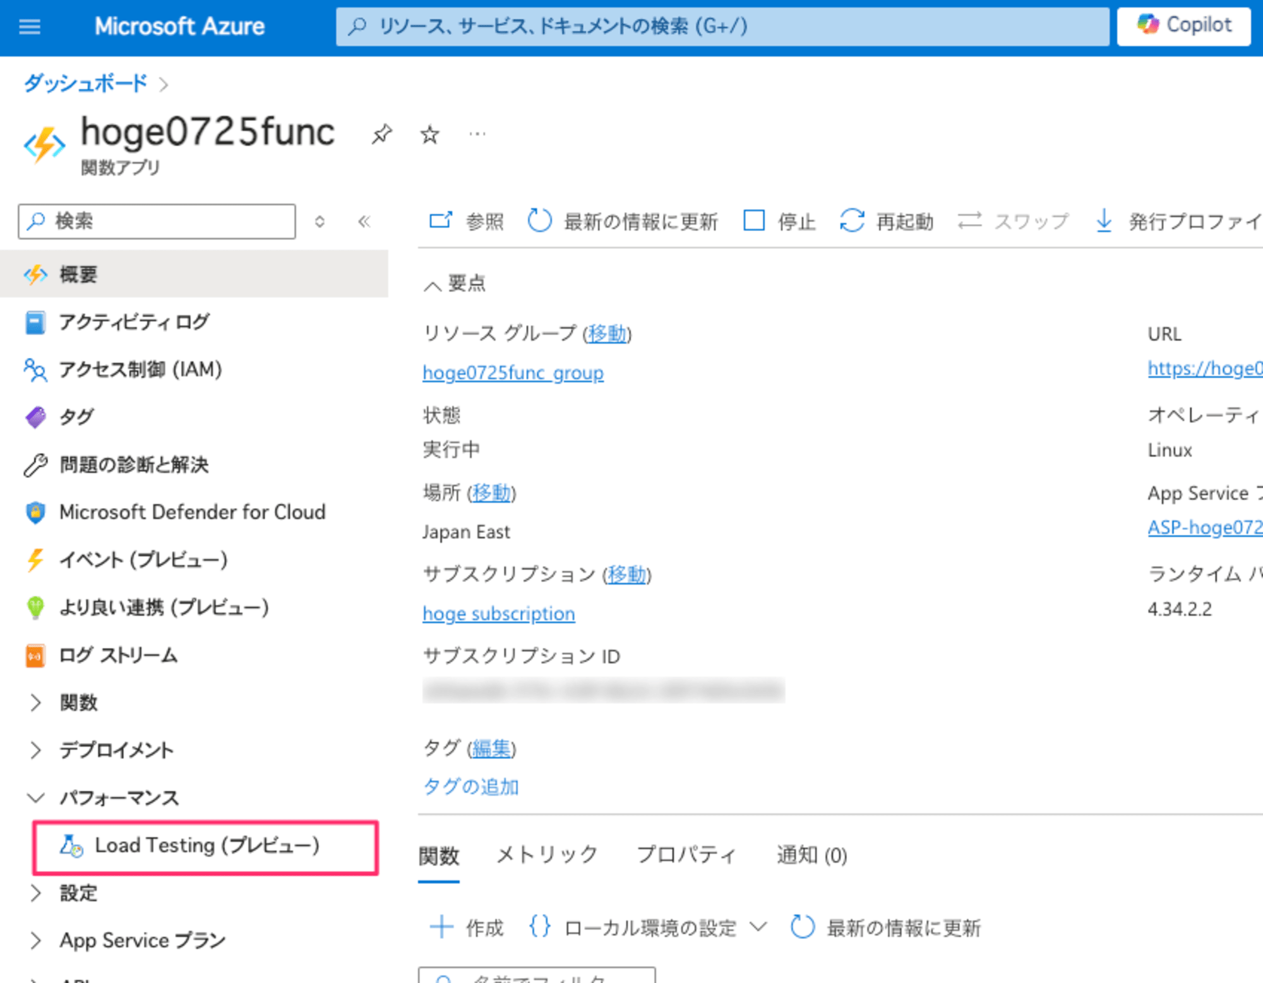This screenshot has height=983, width=1263.
Task: Focus the global resource search box
Action: tap(722, 27)
